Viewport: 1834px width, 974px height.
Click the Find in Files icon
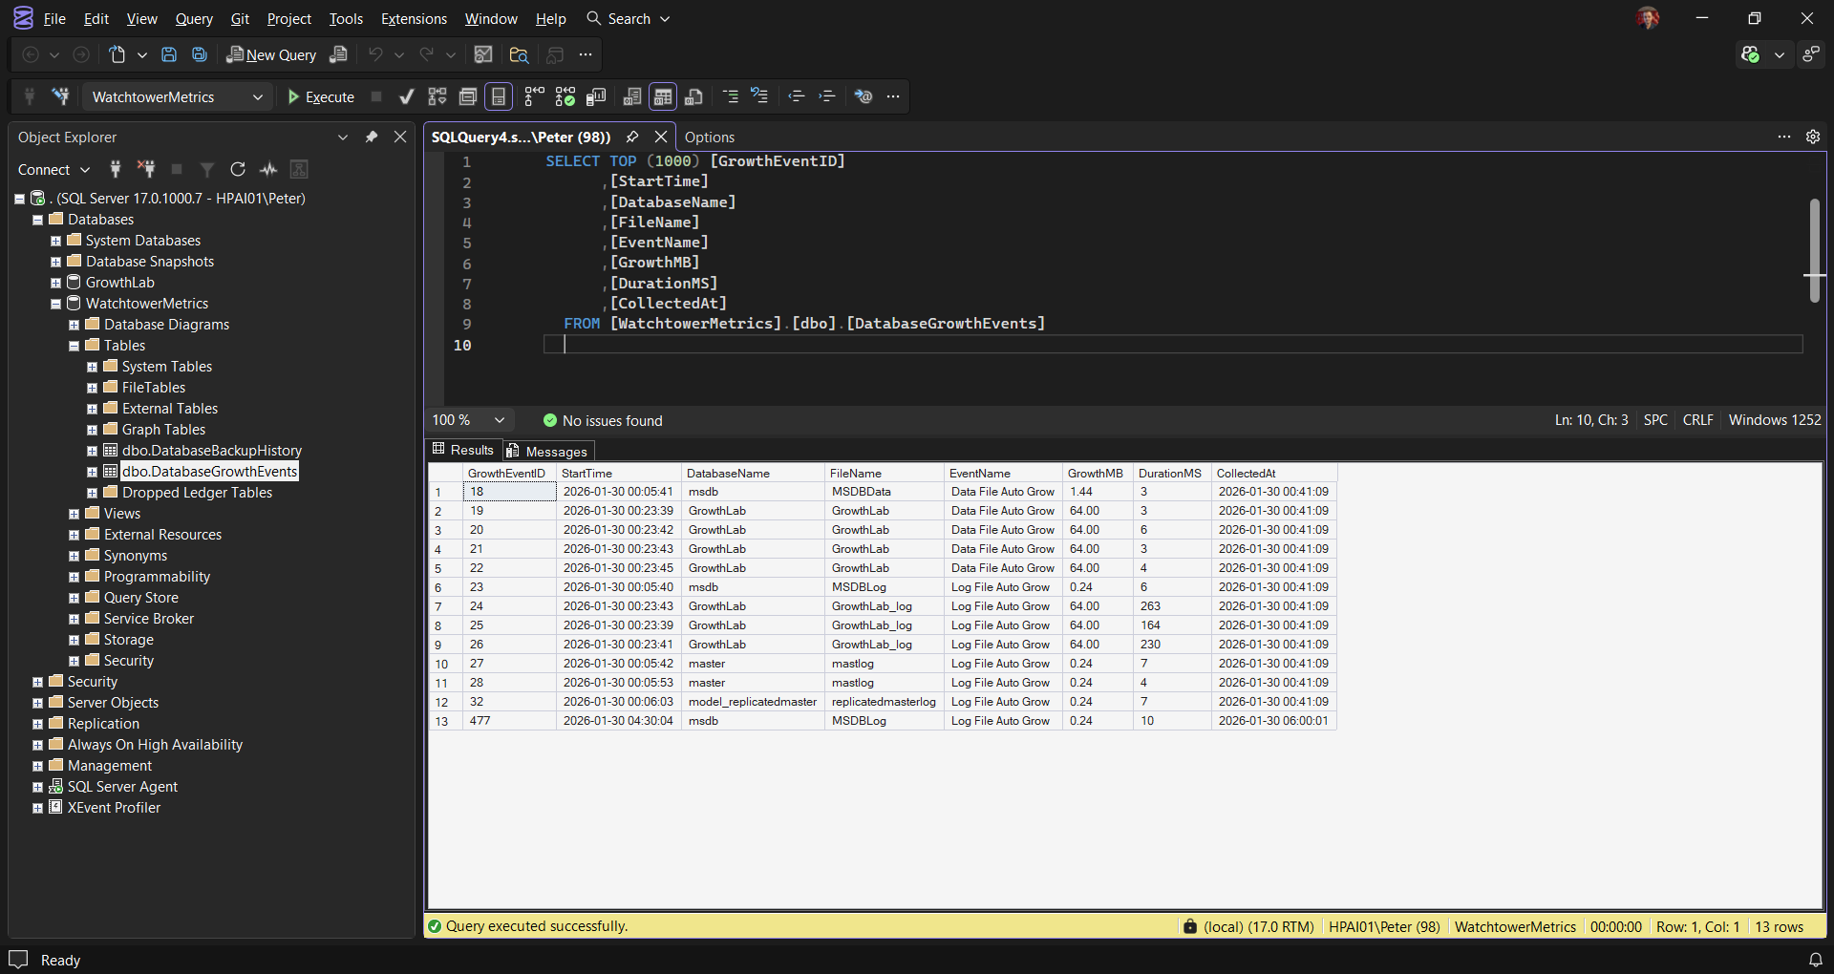pyautogui.click(x=519, y=54)
